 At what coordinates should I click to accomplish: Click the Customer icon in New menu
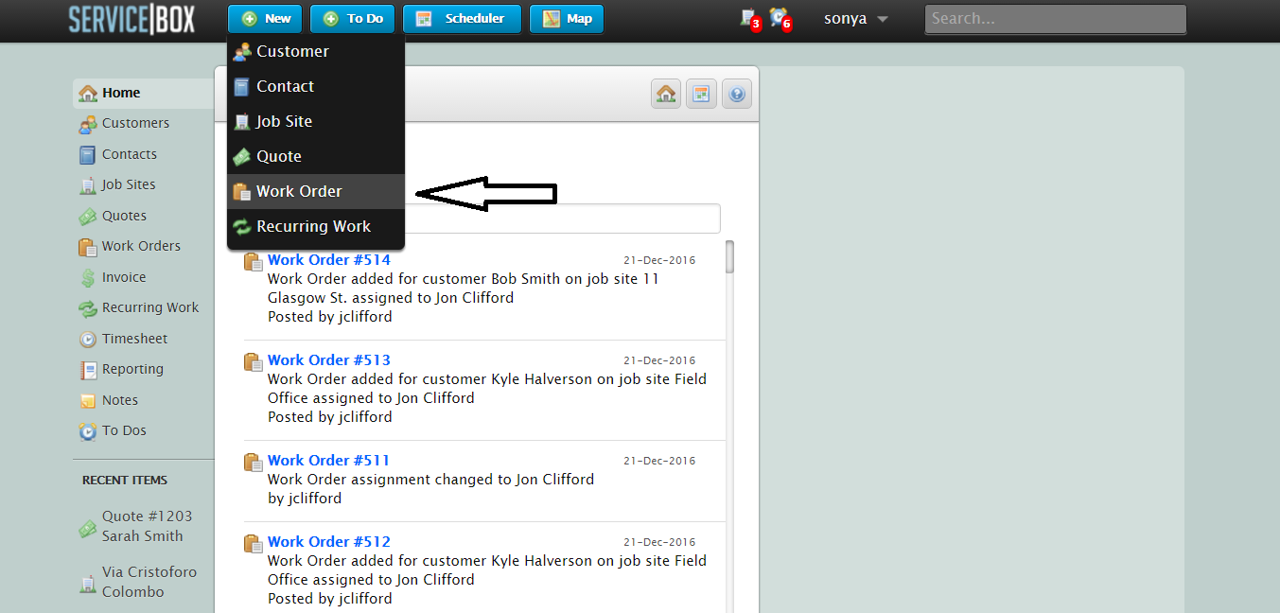click(x=241, y=52)
